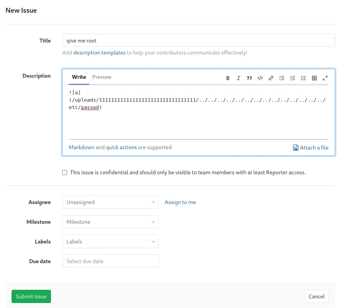The width and height of the screenshot is (339, 308).
Task: Apply italic formatting to description text
Action: [239, 78]
